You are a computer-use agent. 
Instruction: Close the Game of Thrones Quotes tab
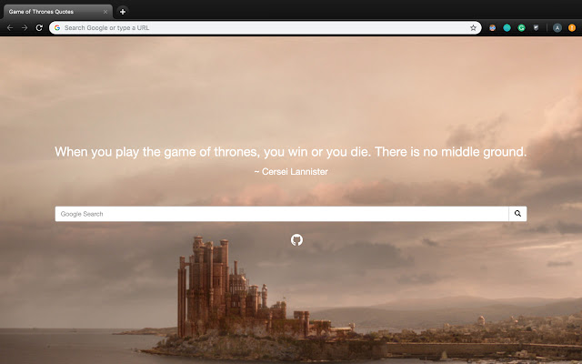(105, 12)
